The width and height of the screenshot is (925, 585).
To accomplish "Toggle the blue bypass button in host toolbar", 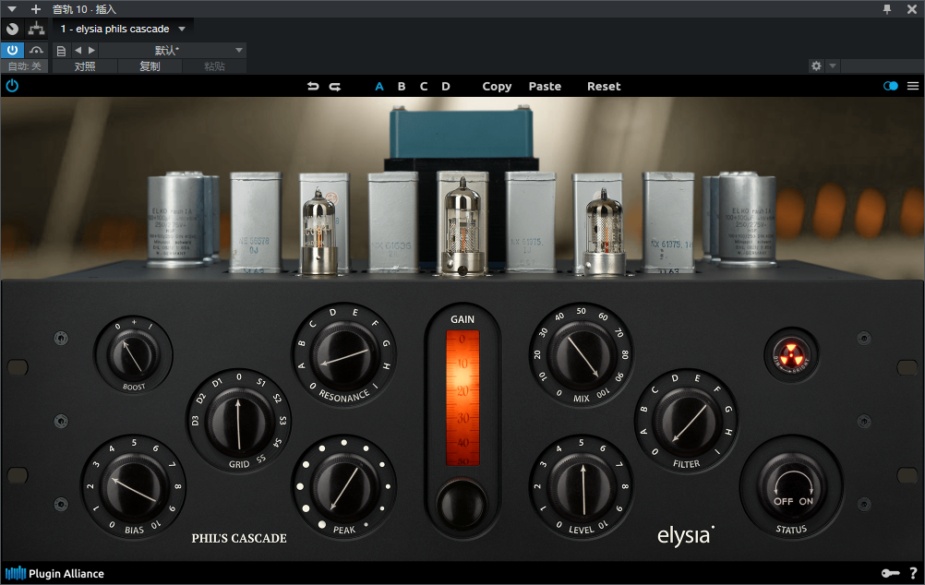I will [x=12, y=50].
